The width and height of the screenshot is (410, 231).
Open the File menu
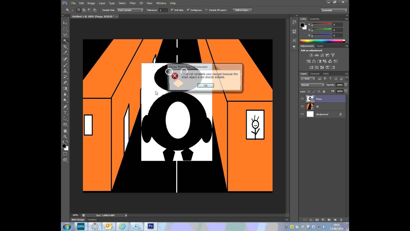73,3
